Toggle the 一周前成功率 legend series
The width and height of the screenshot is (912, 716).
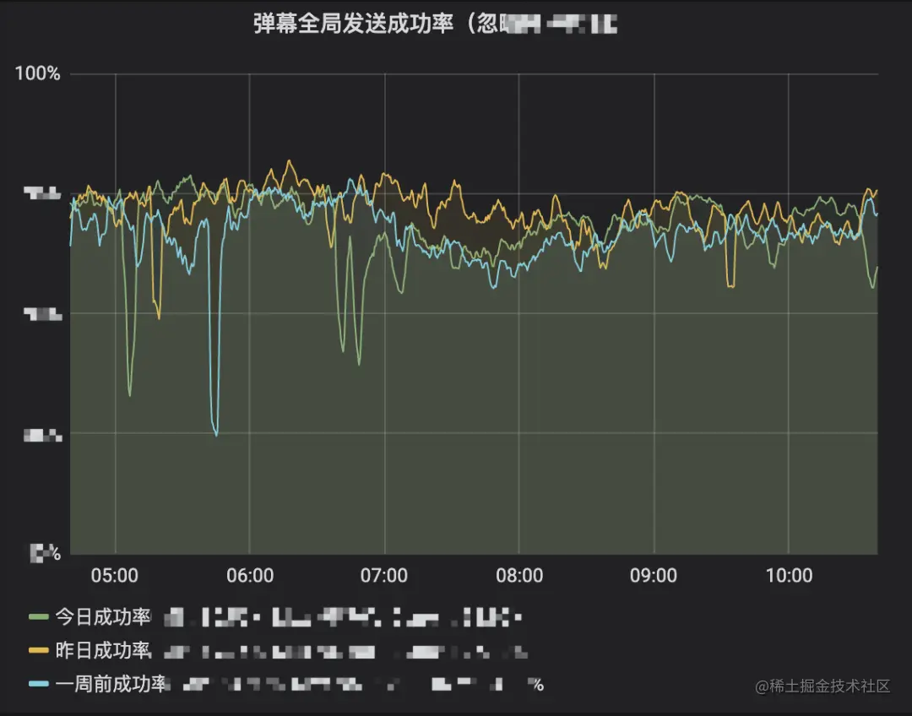coord(111,684)
